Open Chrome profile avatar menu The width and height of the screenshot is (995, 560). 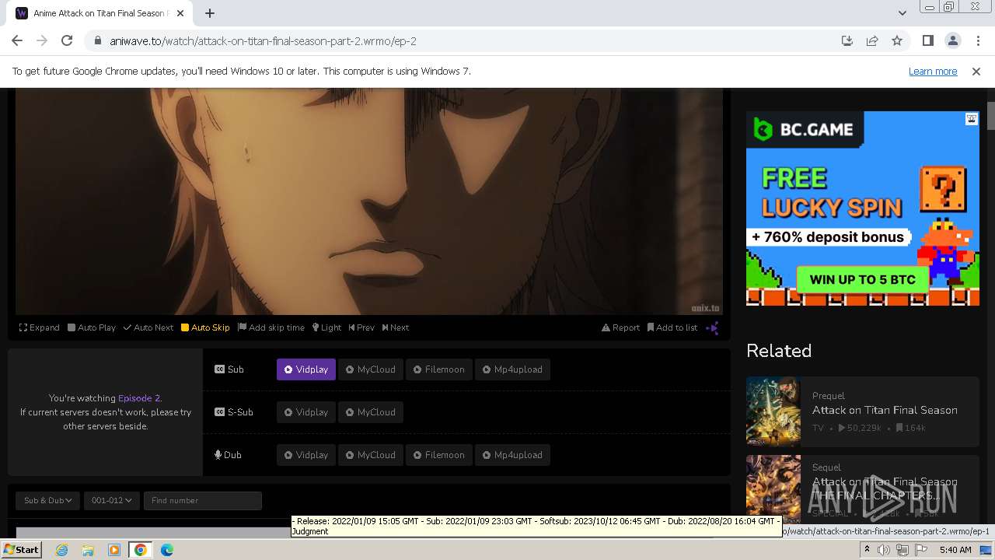[x=953, y=41]
